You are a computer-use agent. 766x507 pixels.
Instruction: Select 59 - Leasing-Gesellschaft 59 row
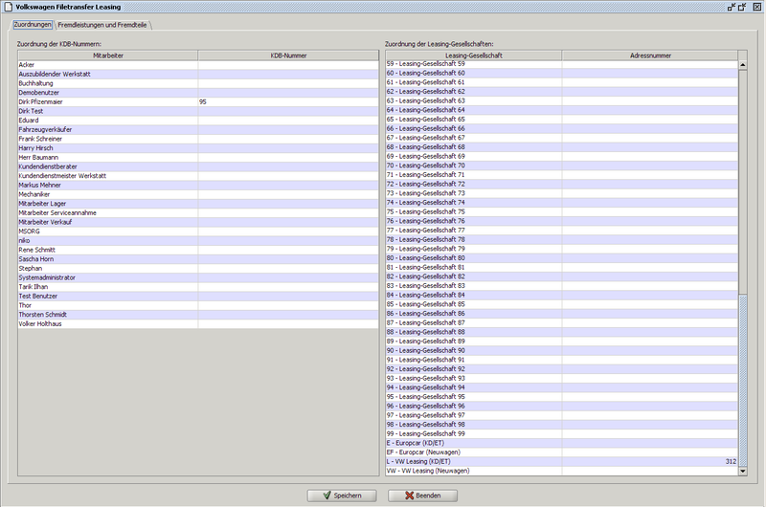[562, 64]
